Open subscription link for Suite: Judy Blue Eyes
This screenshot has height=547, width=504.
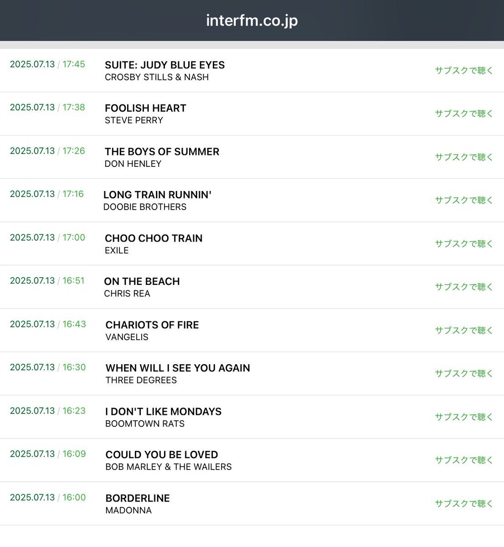point(464,70)
